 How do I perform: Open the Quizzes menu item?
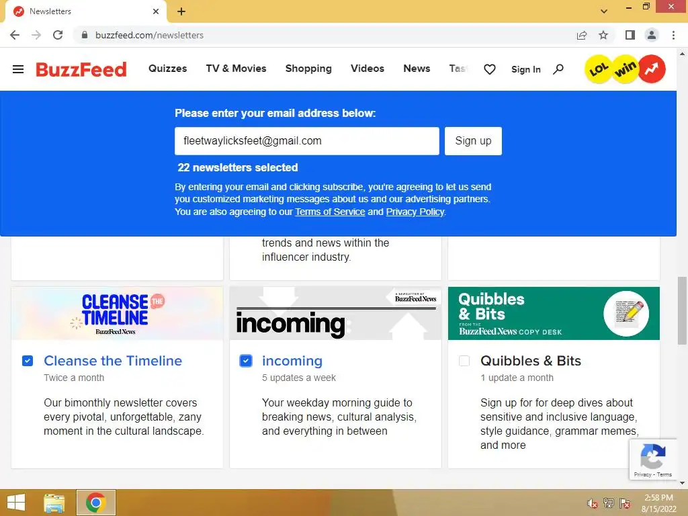167,69
